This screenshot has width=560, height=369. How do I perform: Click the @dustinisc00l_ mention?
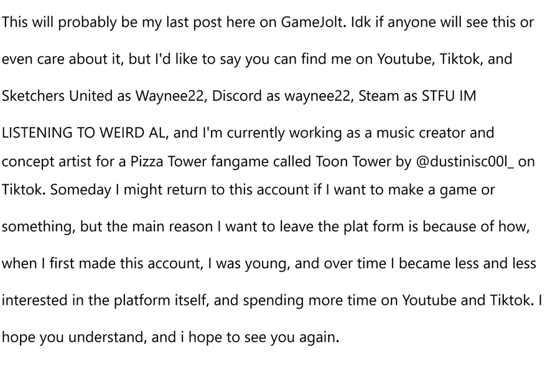(465, 162)
